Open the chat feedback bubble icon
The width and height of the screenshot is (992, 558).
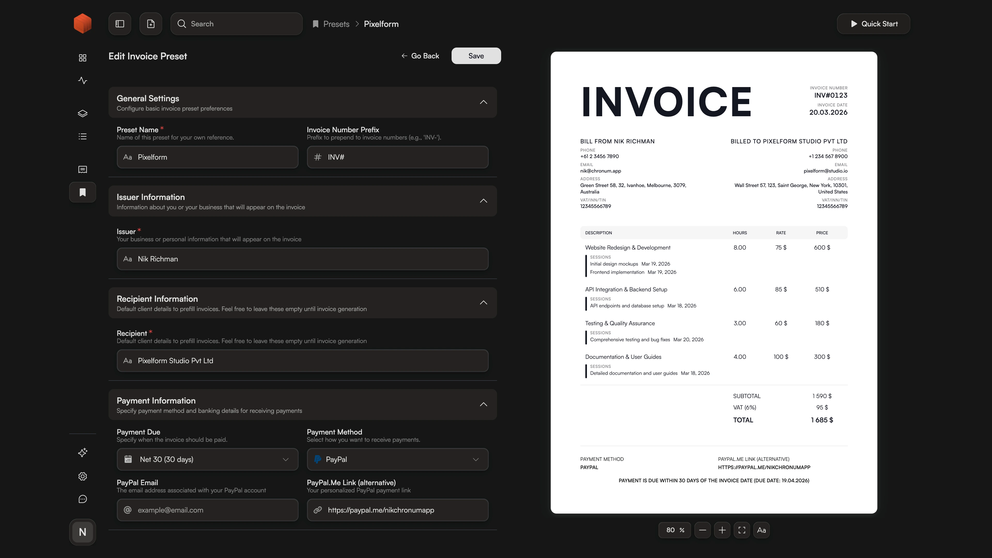click(82, 499)
